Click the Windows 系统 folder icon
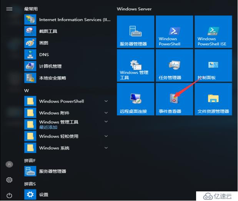This screenshot has height=201, width=238. 30,148
